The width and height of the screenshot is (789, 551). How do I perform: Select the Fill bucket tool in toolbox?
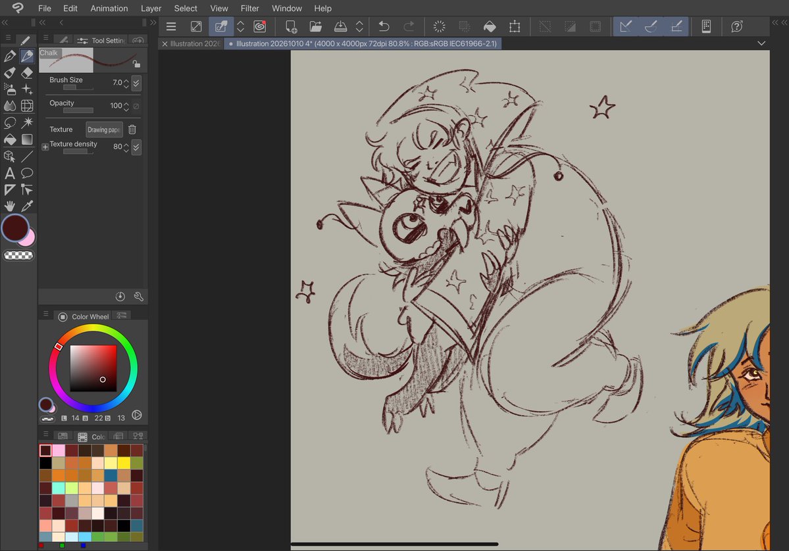coord(10,139)
